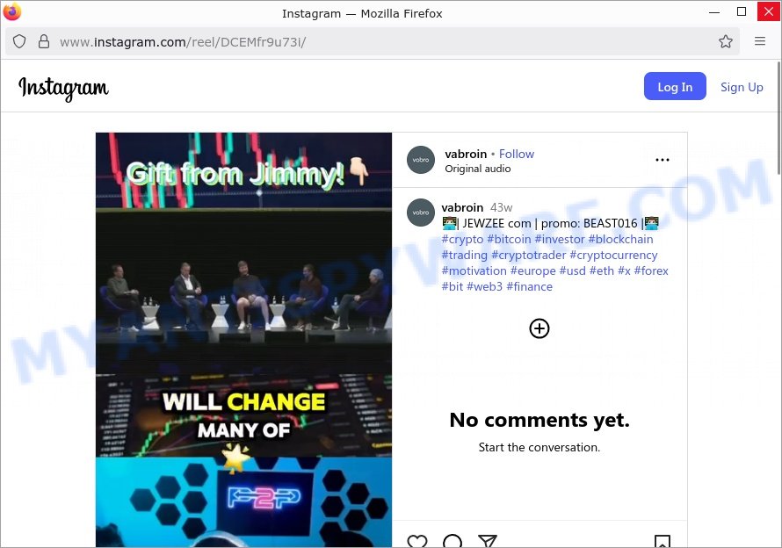This screenshot has width=782, height=548.
Task: Open the #finance hashtag
Action: tap(530, 287)
